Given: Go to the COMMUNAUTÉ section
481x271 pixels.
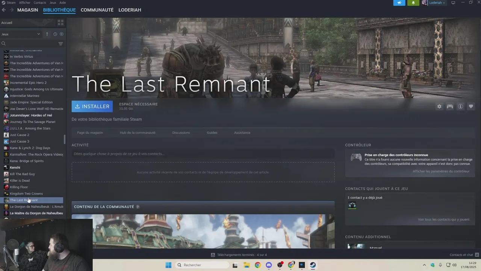Looking at the screenshot, I should (x=97, y=10).
